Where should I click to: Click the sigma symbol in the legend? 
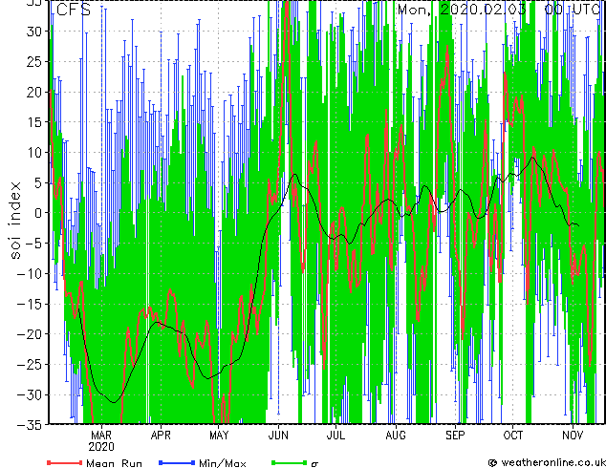click(x=314, y=464)
